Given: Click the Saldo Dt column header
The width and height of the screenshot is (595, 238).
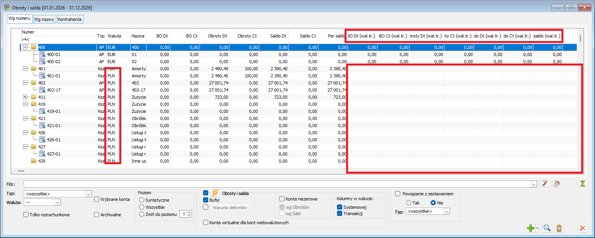Looking at the screenshot, I should click(279, 36).
